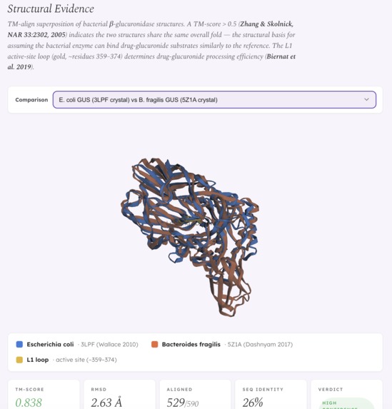Click the RMSD 2.63 Å metric card

[119, 395]
